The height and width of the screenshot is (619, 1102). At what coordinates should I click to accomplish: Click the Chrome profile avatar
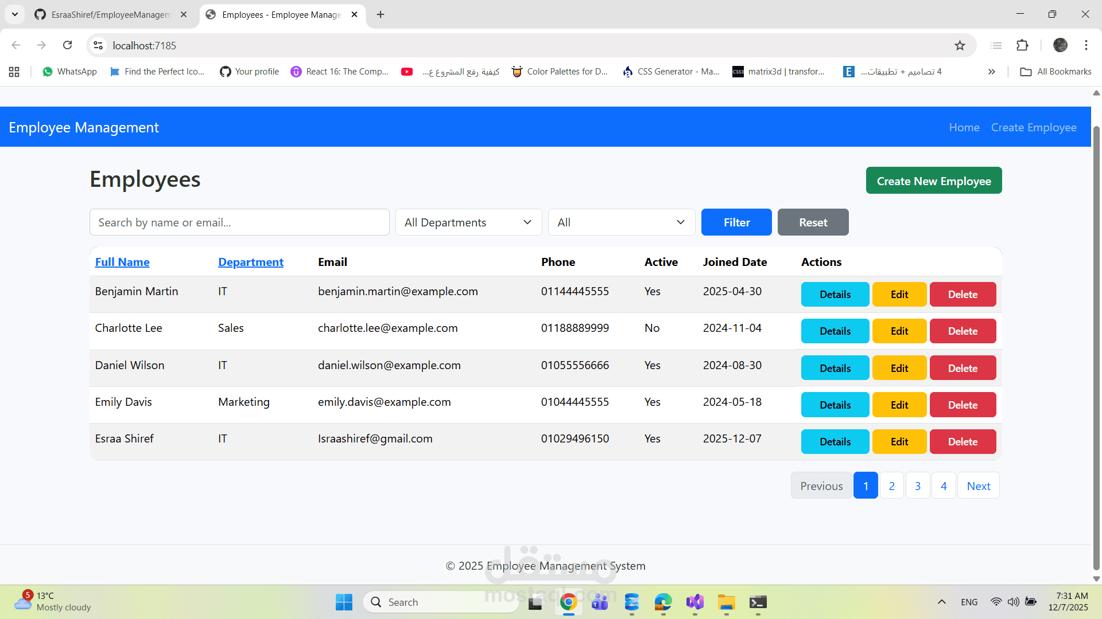(1060, 45)
